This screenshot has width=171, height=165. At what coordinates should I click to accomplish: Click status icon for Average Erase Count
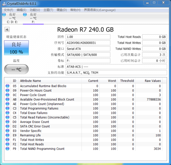(7, 122)
